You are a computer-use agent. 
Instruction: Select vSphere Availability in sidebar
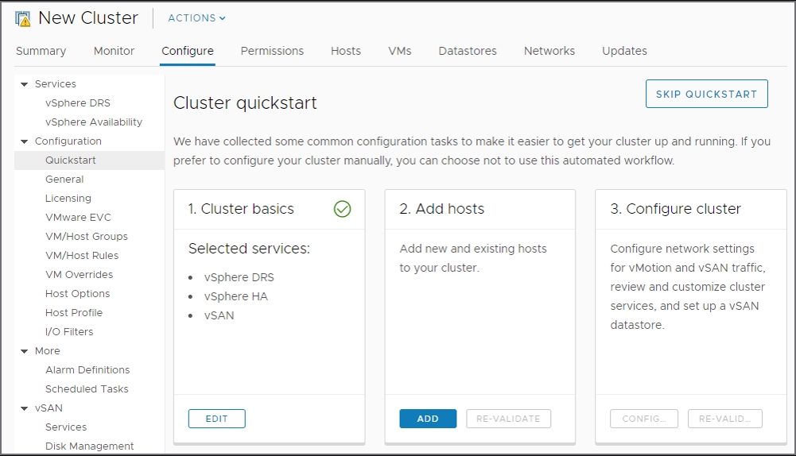pyautogui.click(x=94, y=122)
